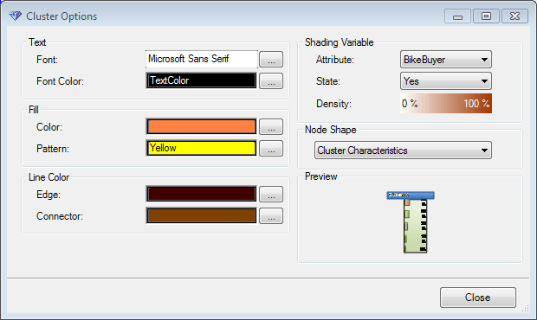Viewport: 537px width, 320px height.
Task: Click the 'Attribute:' label
Action: click(x=335, y=60)
